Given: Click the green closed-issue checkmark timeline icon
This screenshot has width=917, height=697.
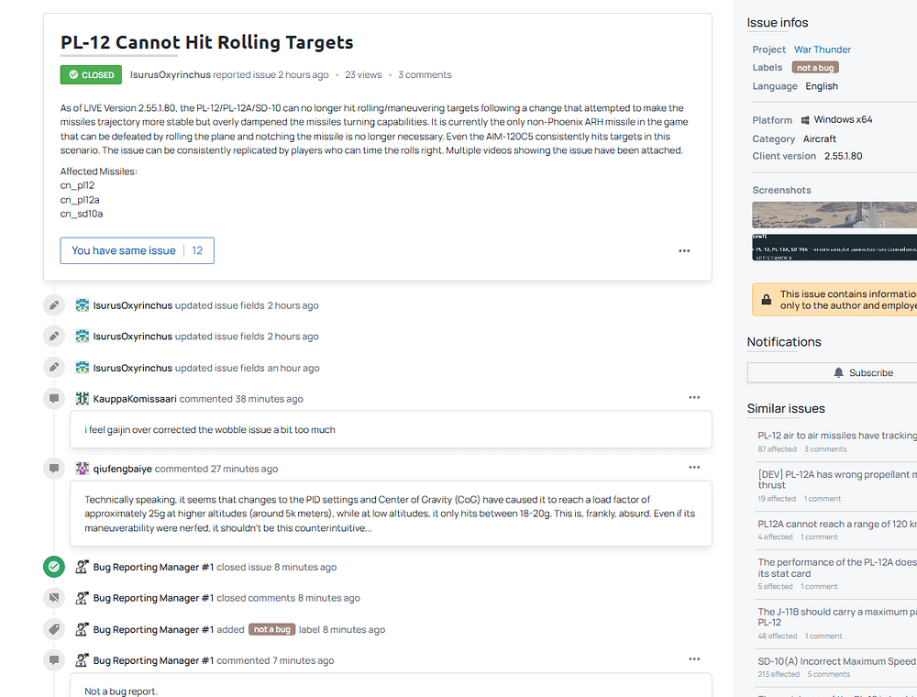Looking at the screenshot, I should (54, 567).
